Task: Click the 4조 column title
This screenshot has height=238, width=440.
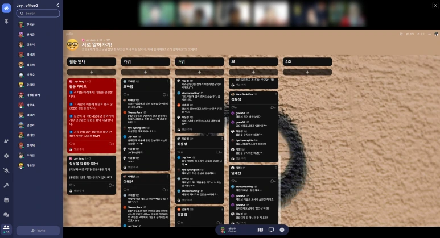Action: 288,61
